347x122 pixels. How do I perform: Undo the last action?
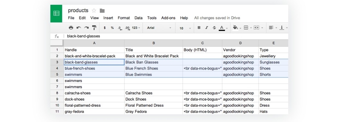tap(79, 28)
